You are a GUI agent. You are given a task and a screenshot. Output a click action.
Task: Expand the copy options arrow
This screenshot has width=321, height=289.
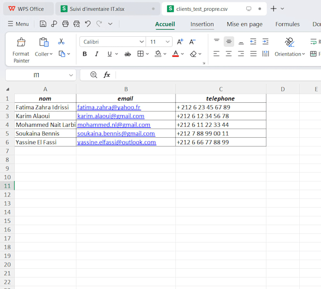69,54
